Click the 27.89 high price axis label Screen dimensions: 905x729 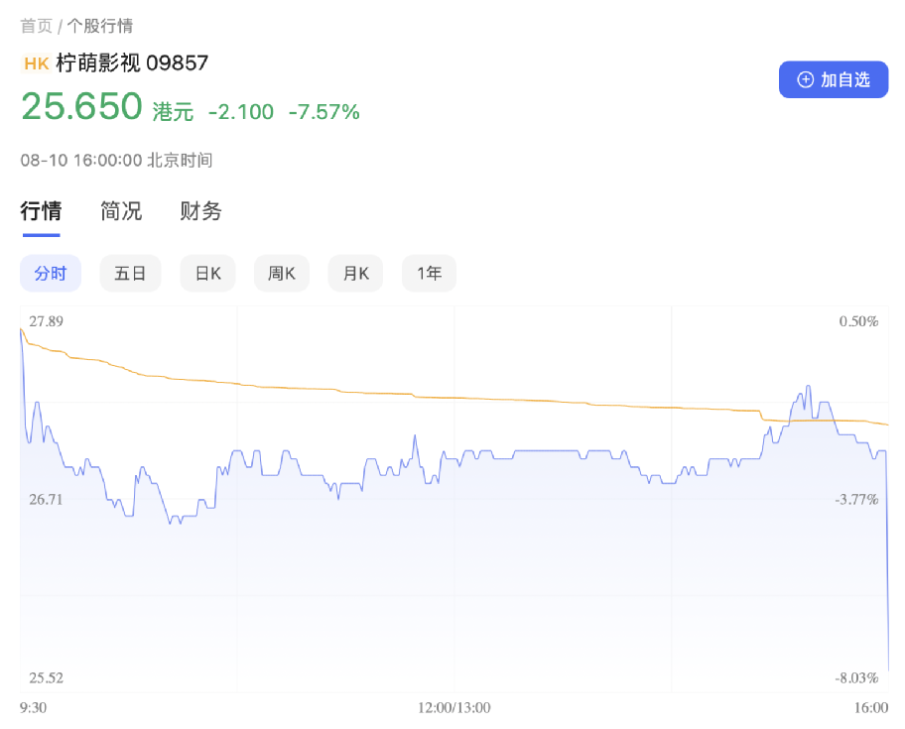pyautogui.click(x=47, y=321)
